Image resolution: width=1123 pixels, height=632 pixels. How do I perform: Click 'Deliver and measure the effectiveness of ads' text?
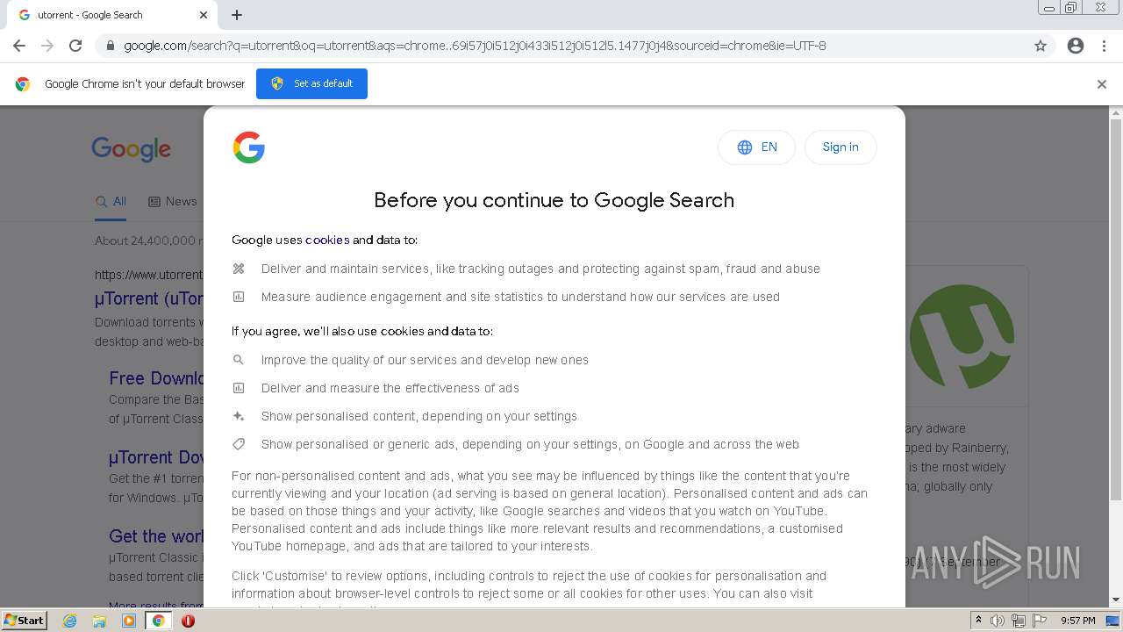click(x=390, y=388)
